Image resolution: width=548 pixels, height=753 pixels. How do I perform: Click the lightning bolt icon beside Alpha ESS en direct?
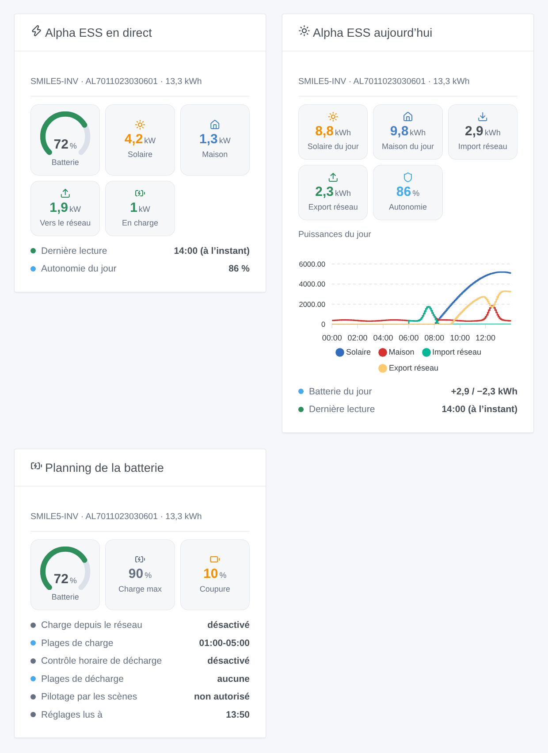pos(36,31)
